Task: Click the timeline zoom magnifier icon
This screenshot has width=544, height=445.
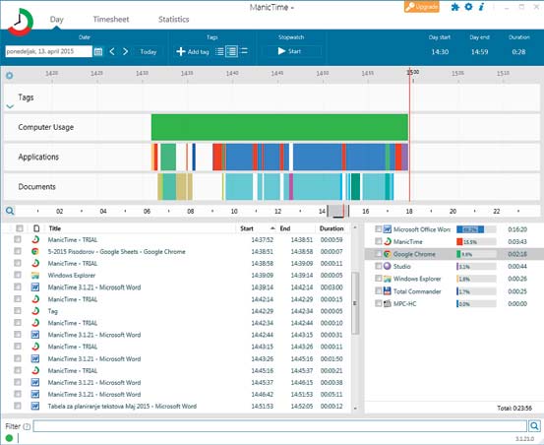Action: coord(10,211)
